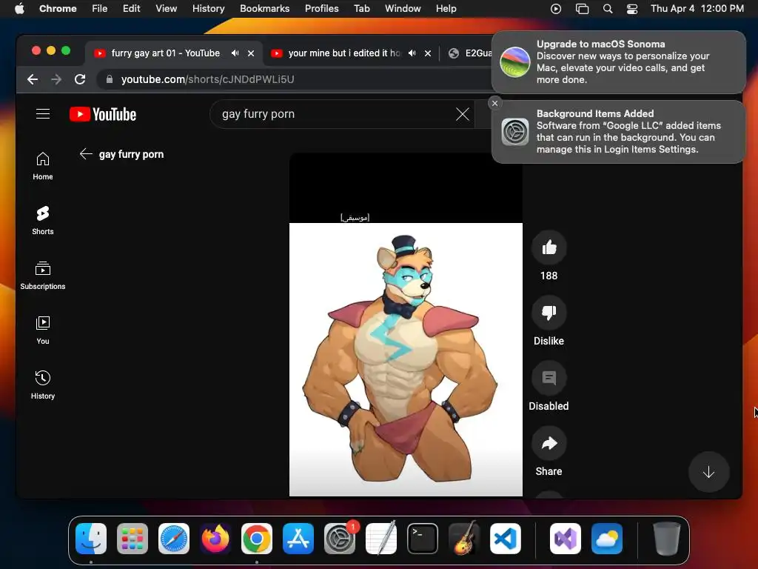Click the date and time in menu bar
Screen dimensions: 758x569
click(x=697, y=9)
